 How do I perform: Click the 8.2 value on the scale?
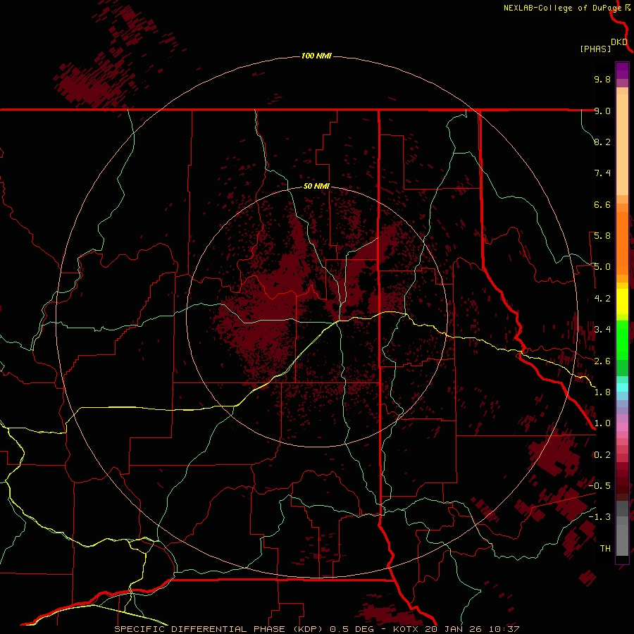[x=602, y=142]
